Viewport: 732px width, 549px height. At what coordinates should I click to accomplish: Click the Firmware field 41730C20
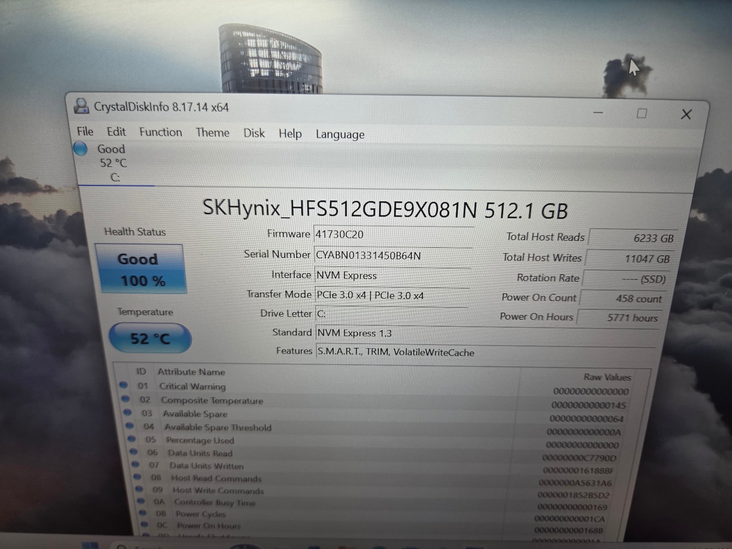click(393, 234)
